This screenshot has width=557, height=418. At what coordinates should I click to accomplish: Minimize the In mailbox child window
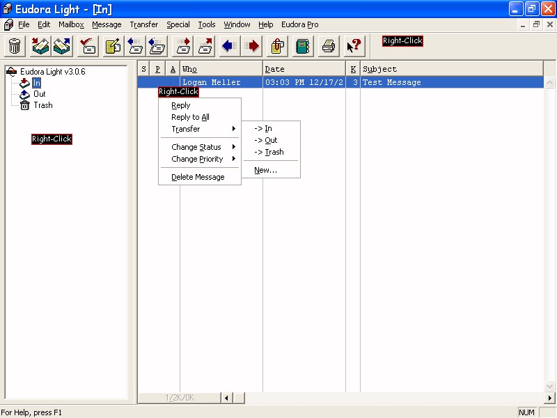tap(523, 24)
